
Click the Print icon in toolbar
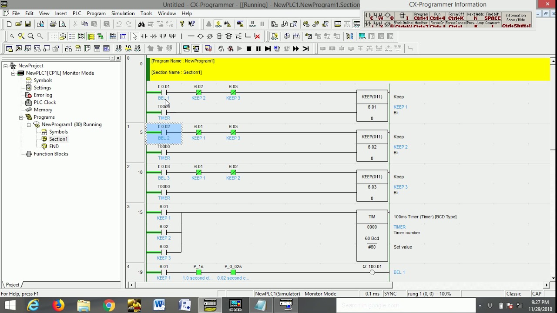tap(53, 24)
